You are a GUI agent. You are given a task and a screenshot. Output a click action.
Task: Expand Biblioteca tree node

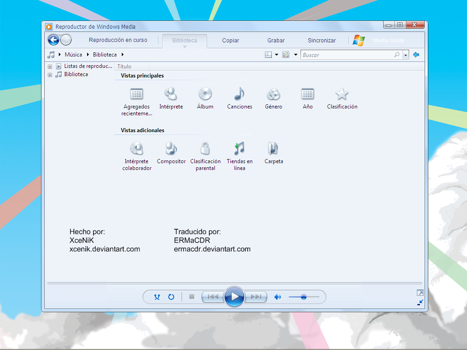pyautogui.click(x=50, y=75)
